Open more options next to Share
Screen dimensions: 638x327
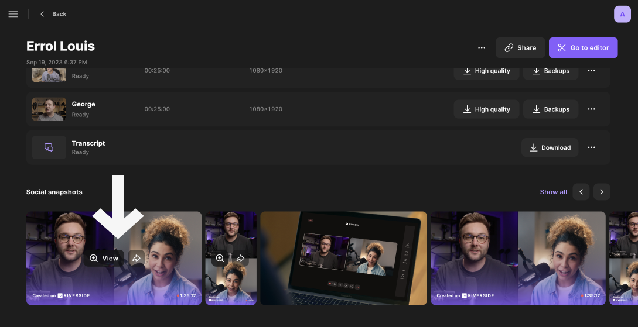(x=482, y=48)
